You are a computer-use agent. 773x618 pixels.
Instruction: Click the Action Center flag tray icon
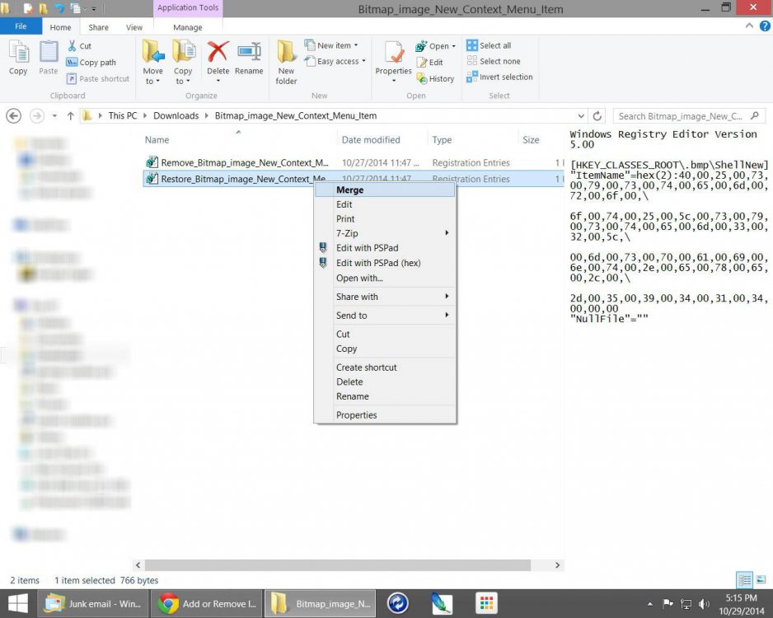(668, 604)
